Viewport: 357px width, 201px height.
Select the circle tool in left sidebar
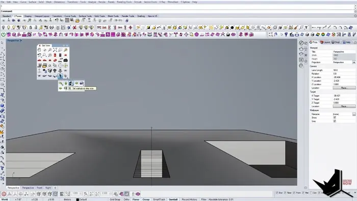tap(2, 64)
